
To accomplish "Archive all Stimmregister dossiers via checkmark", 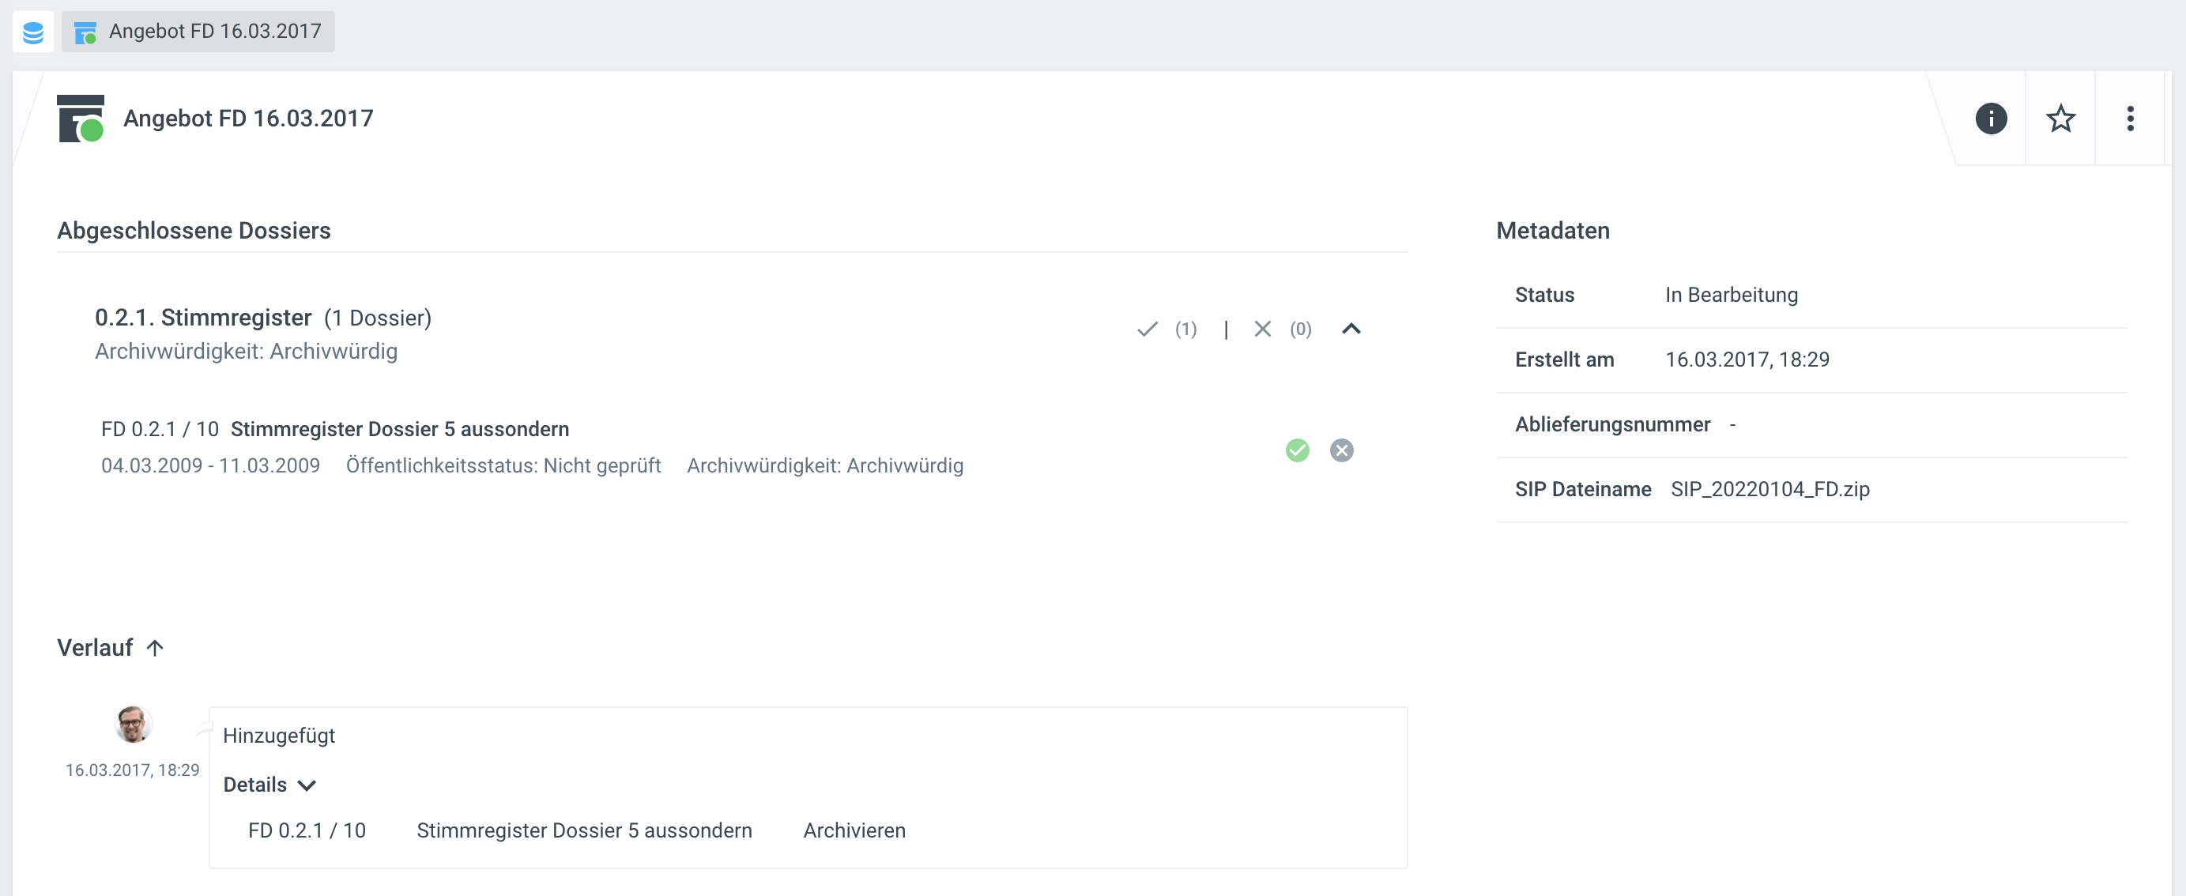I will [1148, 329].
